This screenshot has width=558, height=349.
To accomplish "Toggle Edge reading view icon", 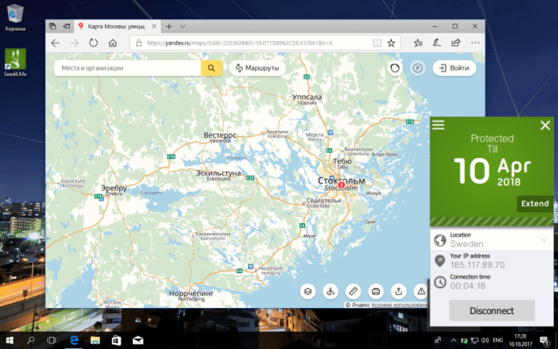I will (377, 43).
